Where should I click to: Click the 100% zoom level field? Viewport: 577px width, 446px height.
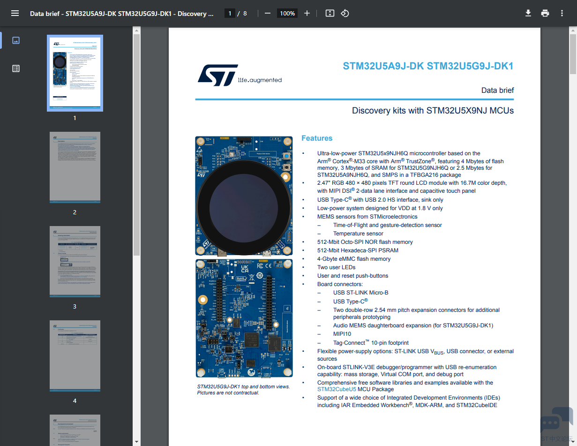click(x=287, y=14)
